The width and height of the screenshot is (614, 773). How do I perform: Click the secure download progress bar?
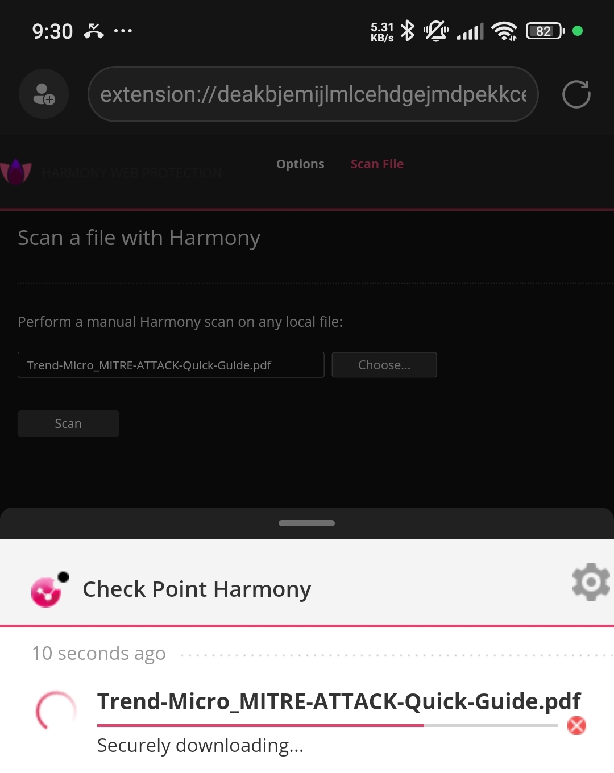click(327, 725)
